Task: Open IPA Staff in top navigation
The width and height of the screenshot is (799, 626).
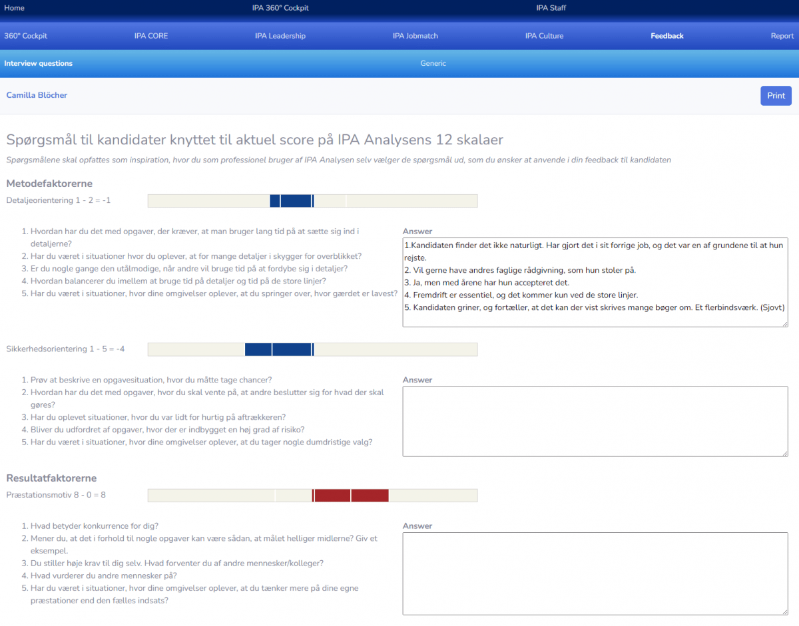Action: 551,8
